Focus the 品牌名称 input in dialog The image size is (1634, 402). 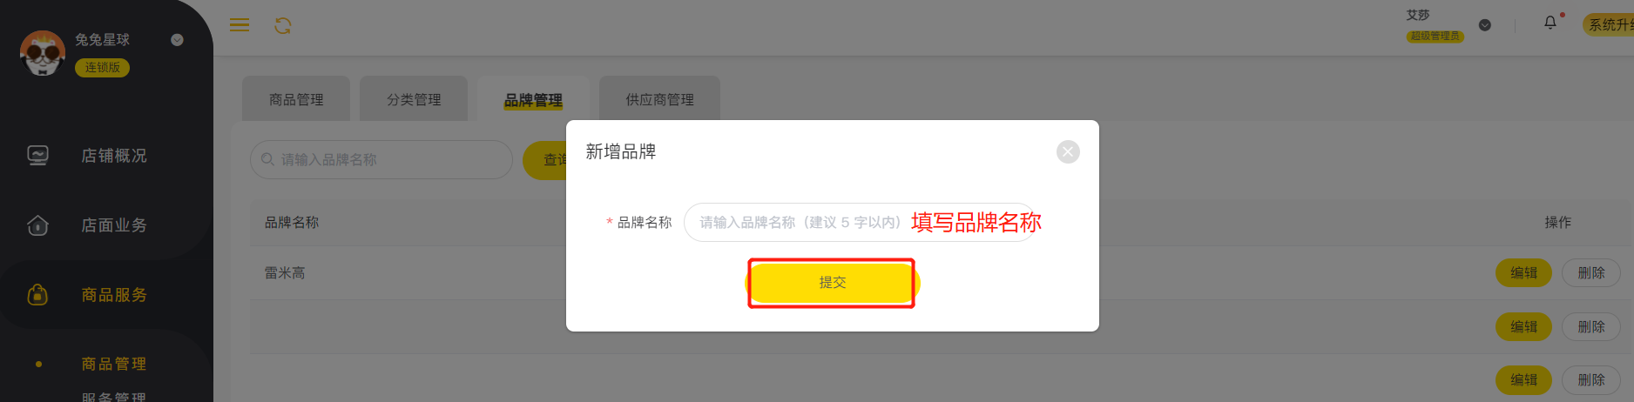[x=861, y=223]
